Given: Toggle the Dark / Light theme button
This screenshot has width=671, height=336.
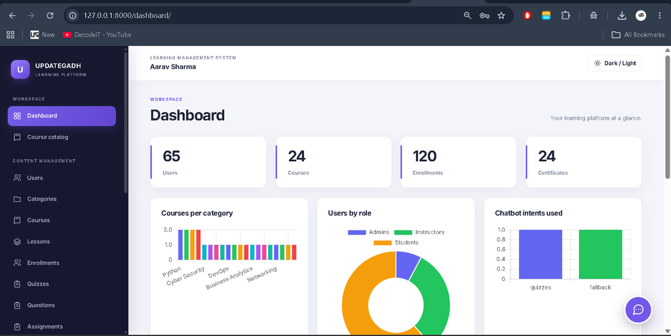Looking at the screenshot, I should (x=615, y=64).
